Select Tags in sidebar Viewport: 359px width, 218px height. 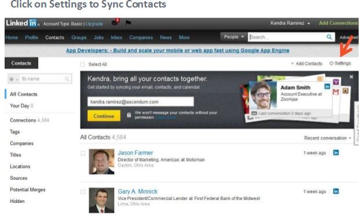point(15,132)
